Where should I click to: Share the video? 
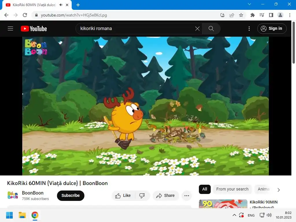166,196
